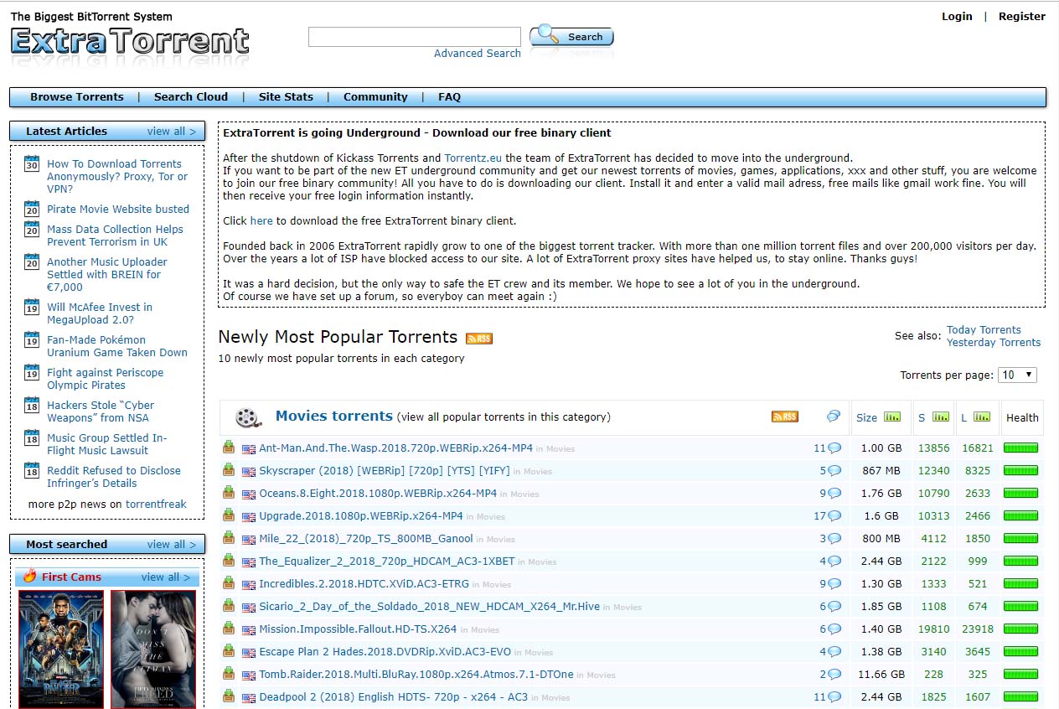Viewport: 1059px width, 709px height.
Task: Open the FAQ menu item
Action: pos(449,97)
